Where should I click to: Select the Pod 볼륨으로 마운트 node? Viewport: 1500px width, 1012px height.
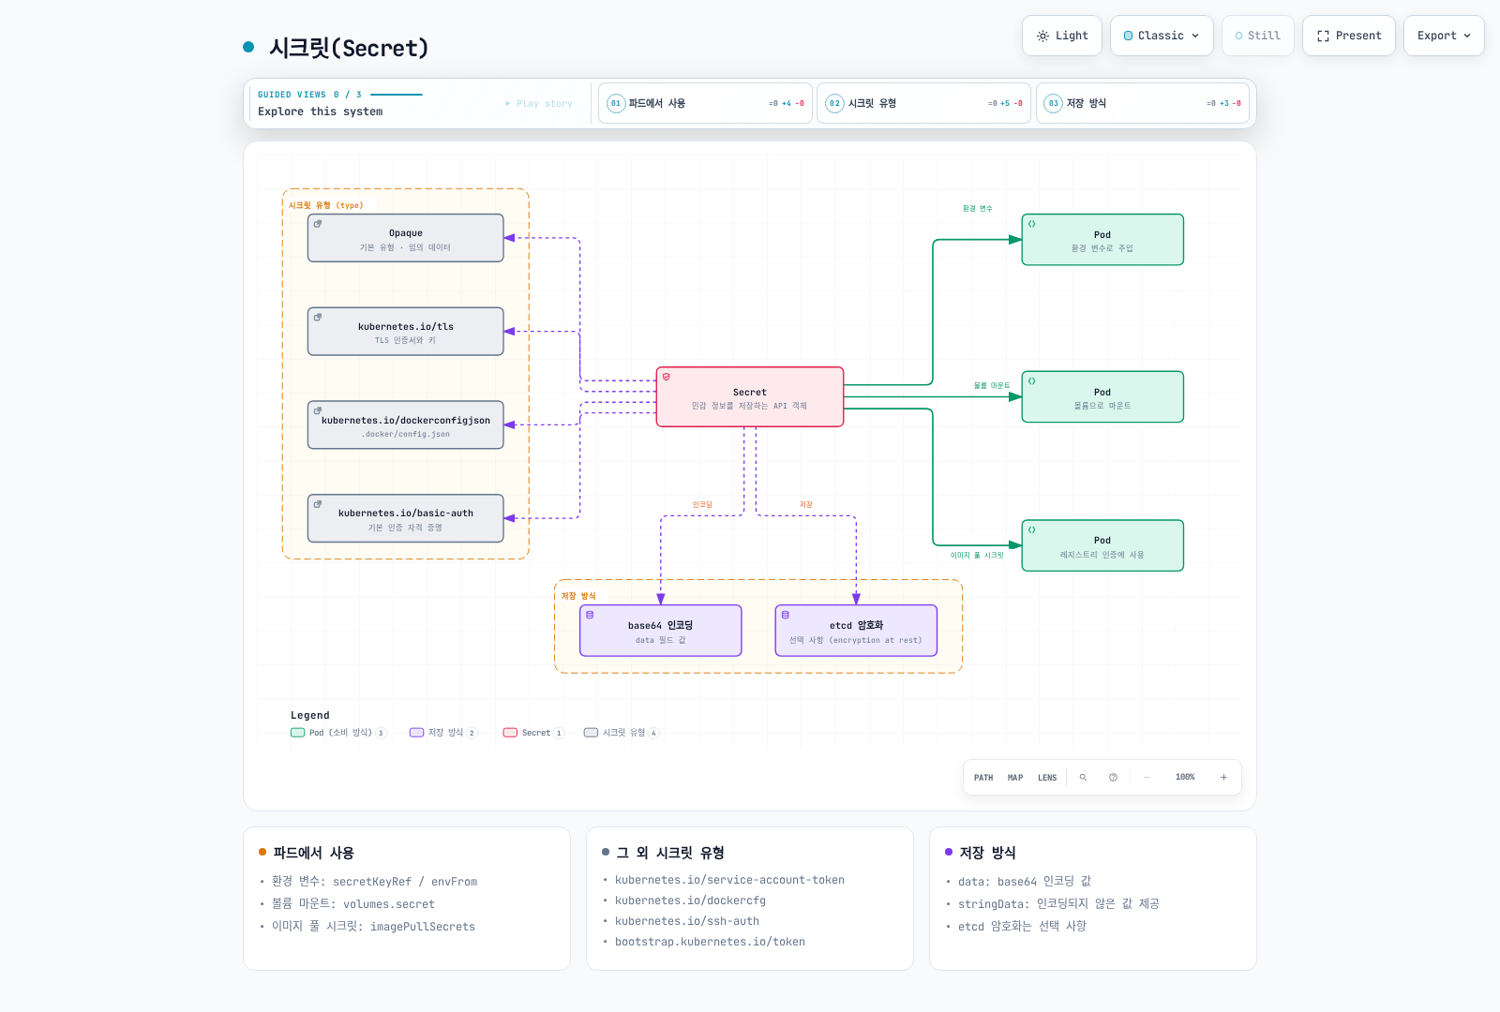click(x=1102, y=397)
